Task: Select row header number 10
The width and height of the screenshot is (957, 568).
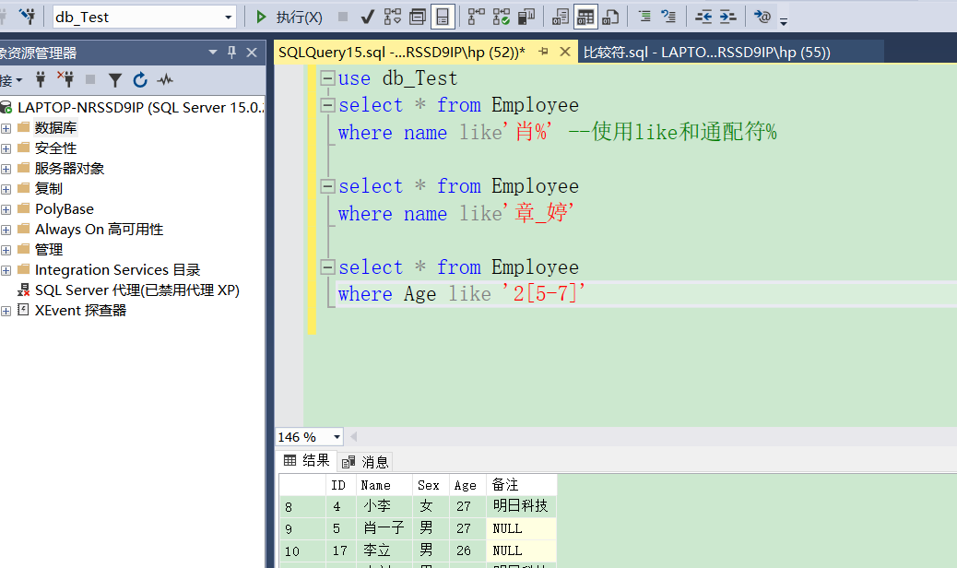Action: point(302,550)
